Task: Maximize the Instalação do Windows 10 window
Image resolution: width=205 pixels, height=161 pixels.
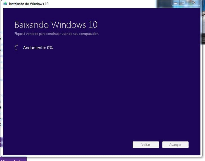Action: pyautogui.click(x=183, y=3)
